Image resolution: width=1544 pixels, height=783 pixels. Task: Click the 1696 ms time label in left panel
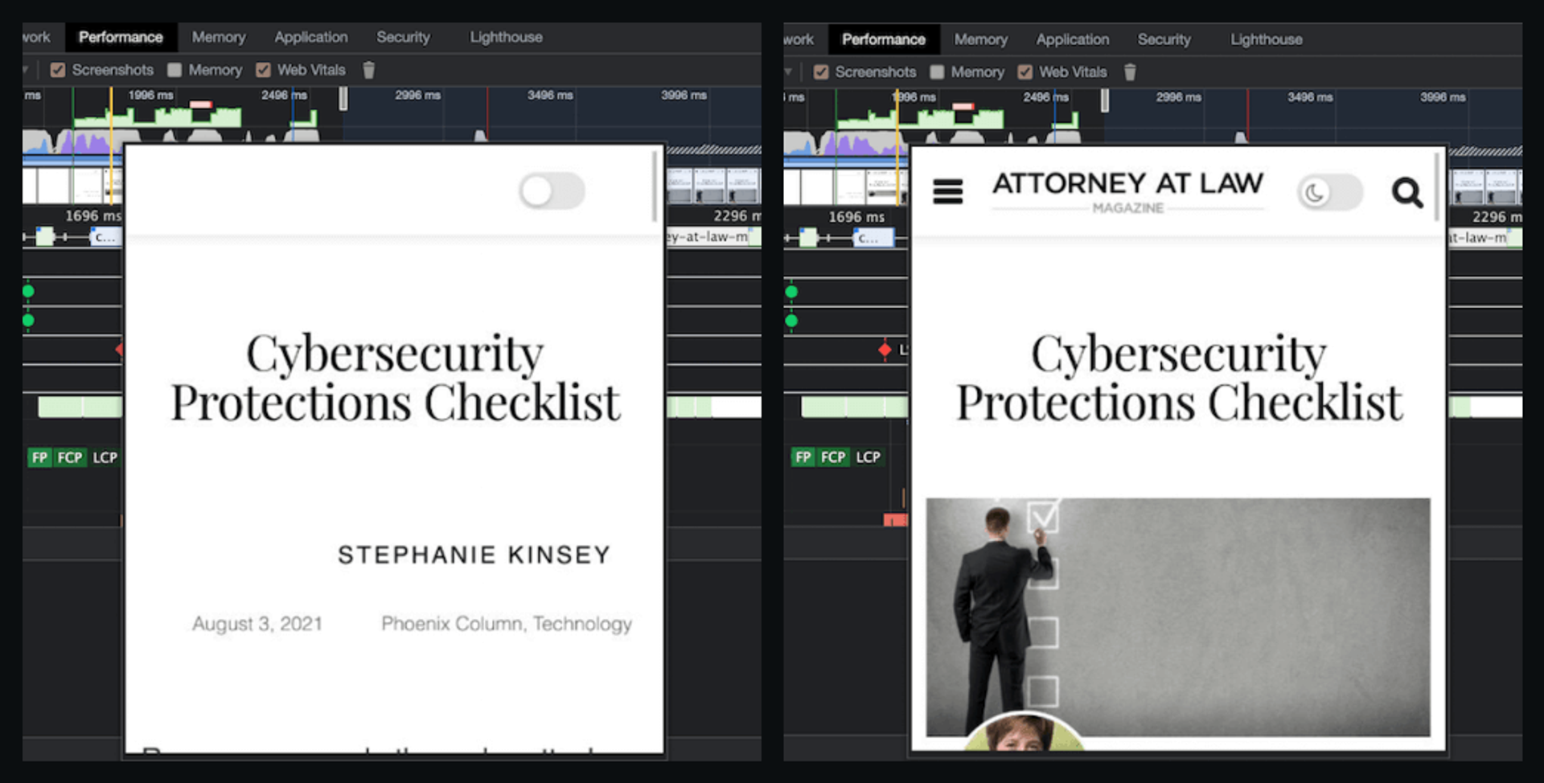[93, 215]
